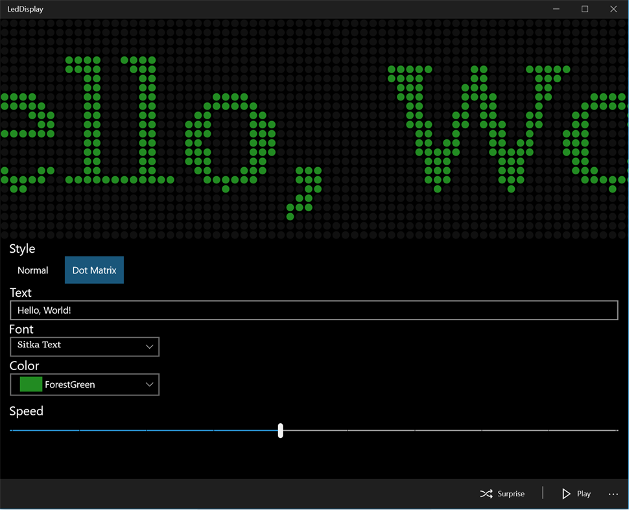The width and height of the screenshot is (629, 510).
Task: Click the Font dropdown chevron
Action: coord(149,347)
